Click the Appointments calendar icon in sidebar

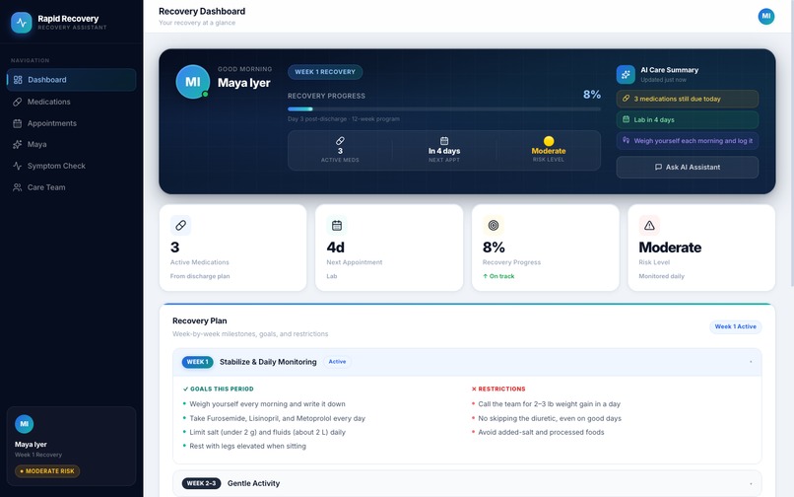click(17, 123)
